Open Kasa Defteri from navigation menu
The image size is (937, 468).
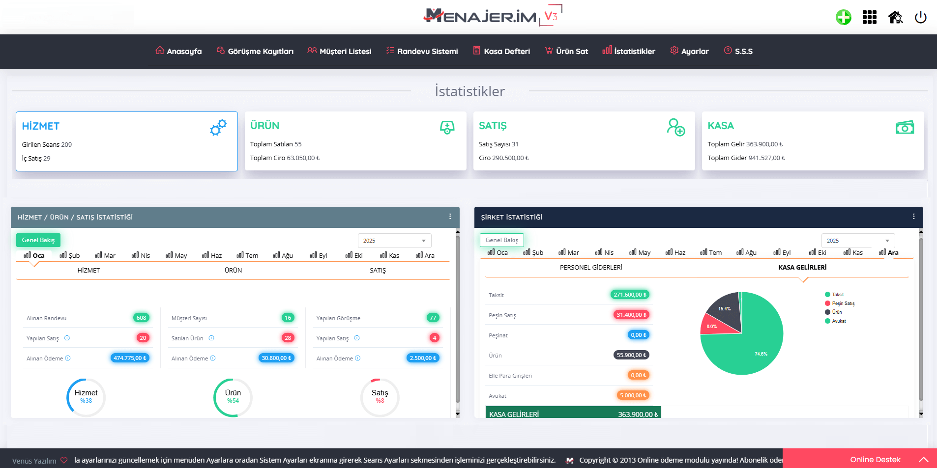(x=501, y=51)
